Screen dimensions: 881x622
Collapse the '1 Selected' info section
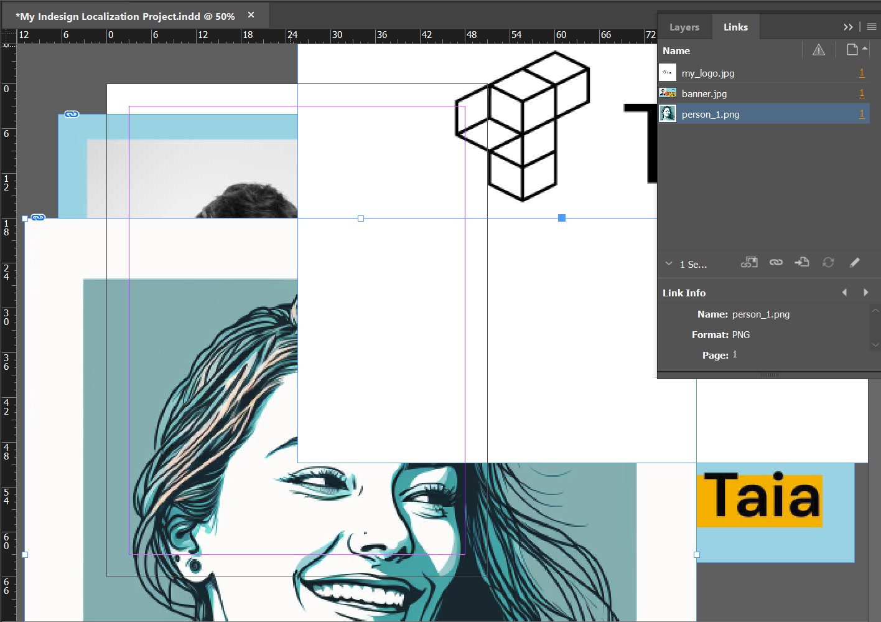[668, 263]
